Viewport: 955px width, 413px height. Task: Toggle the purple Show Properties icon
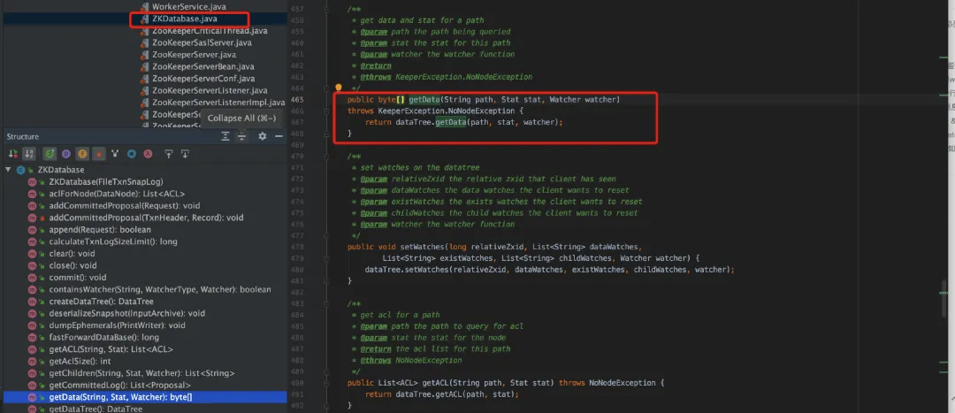(65, 154)
